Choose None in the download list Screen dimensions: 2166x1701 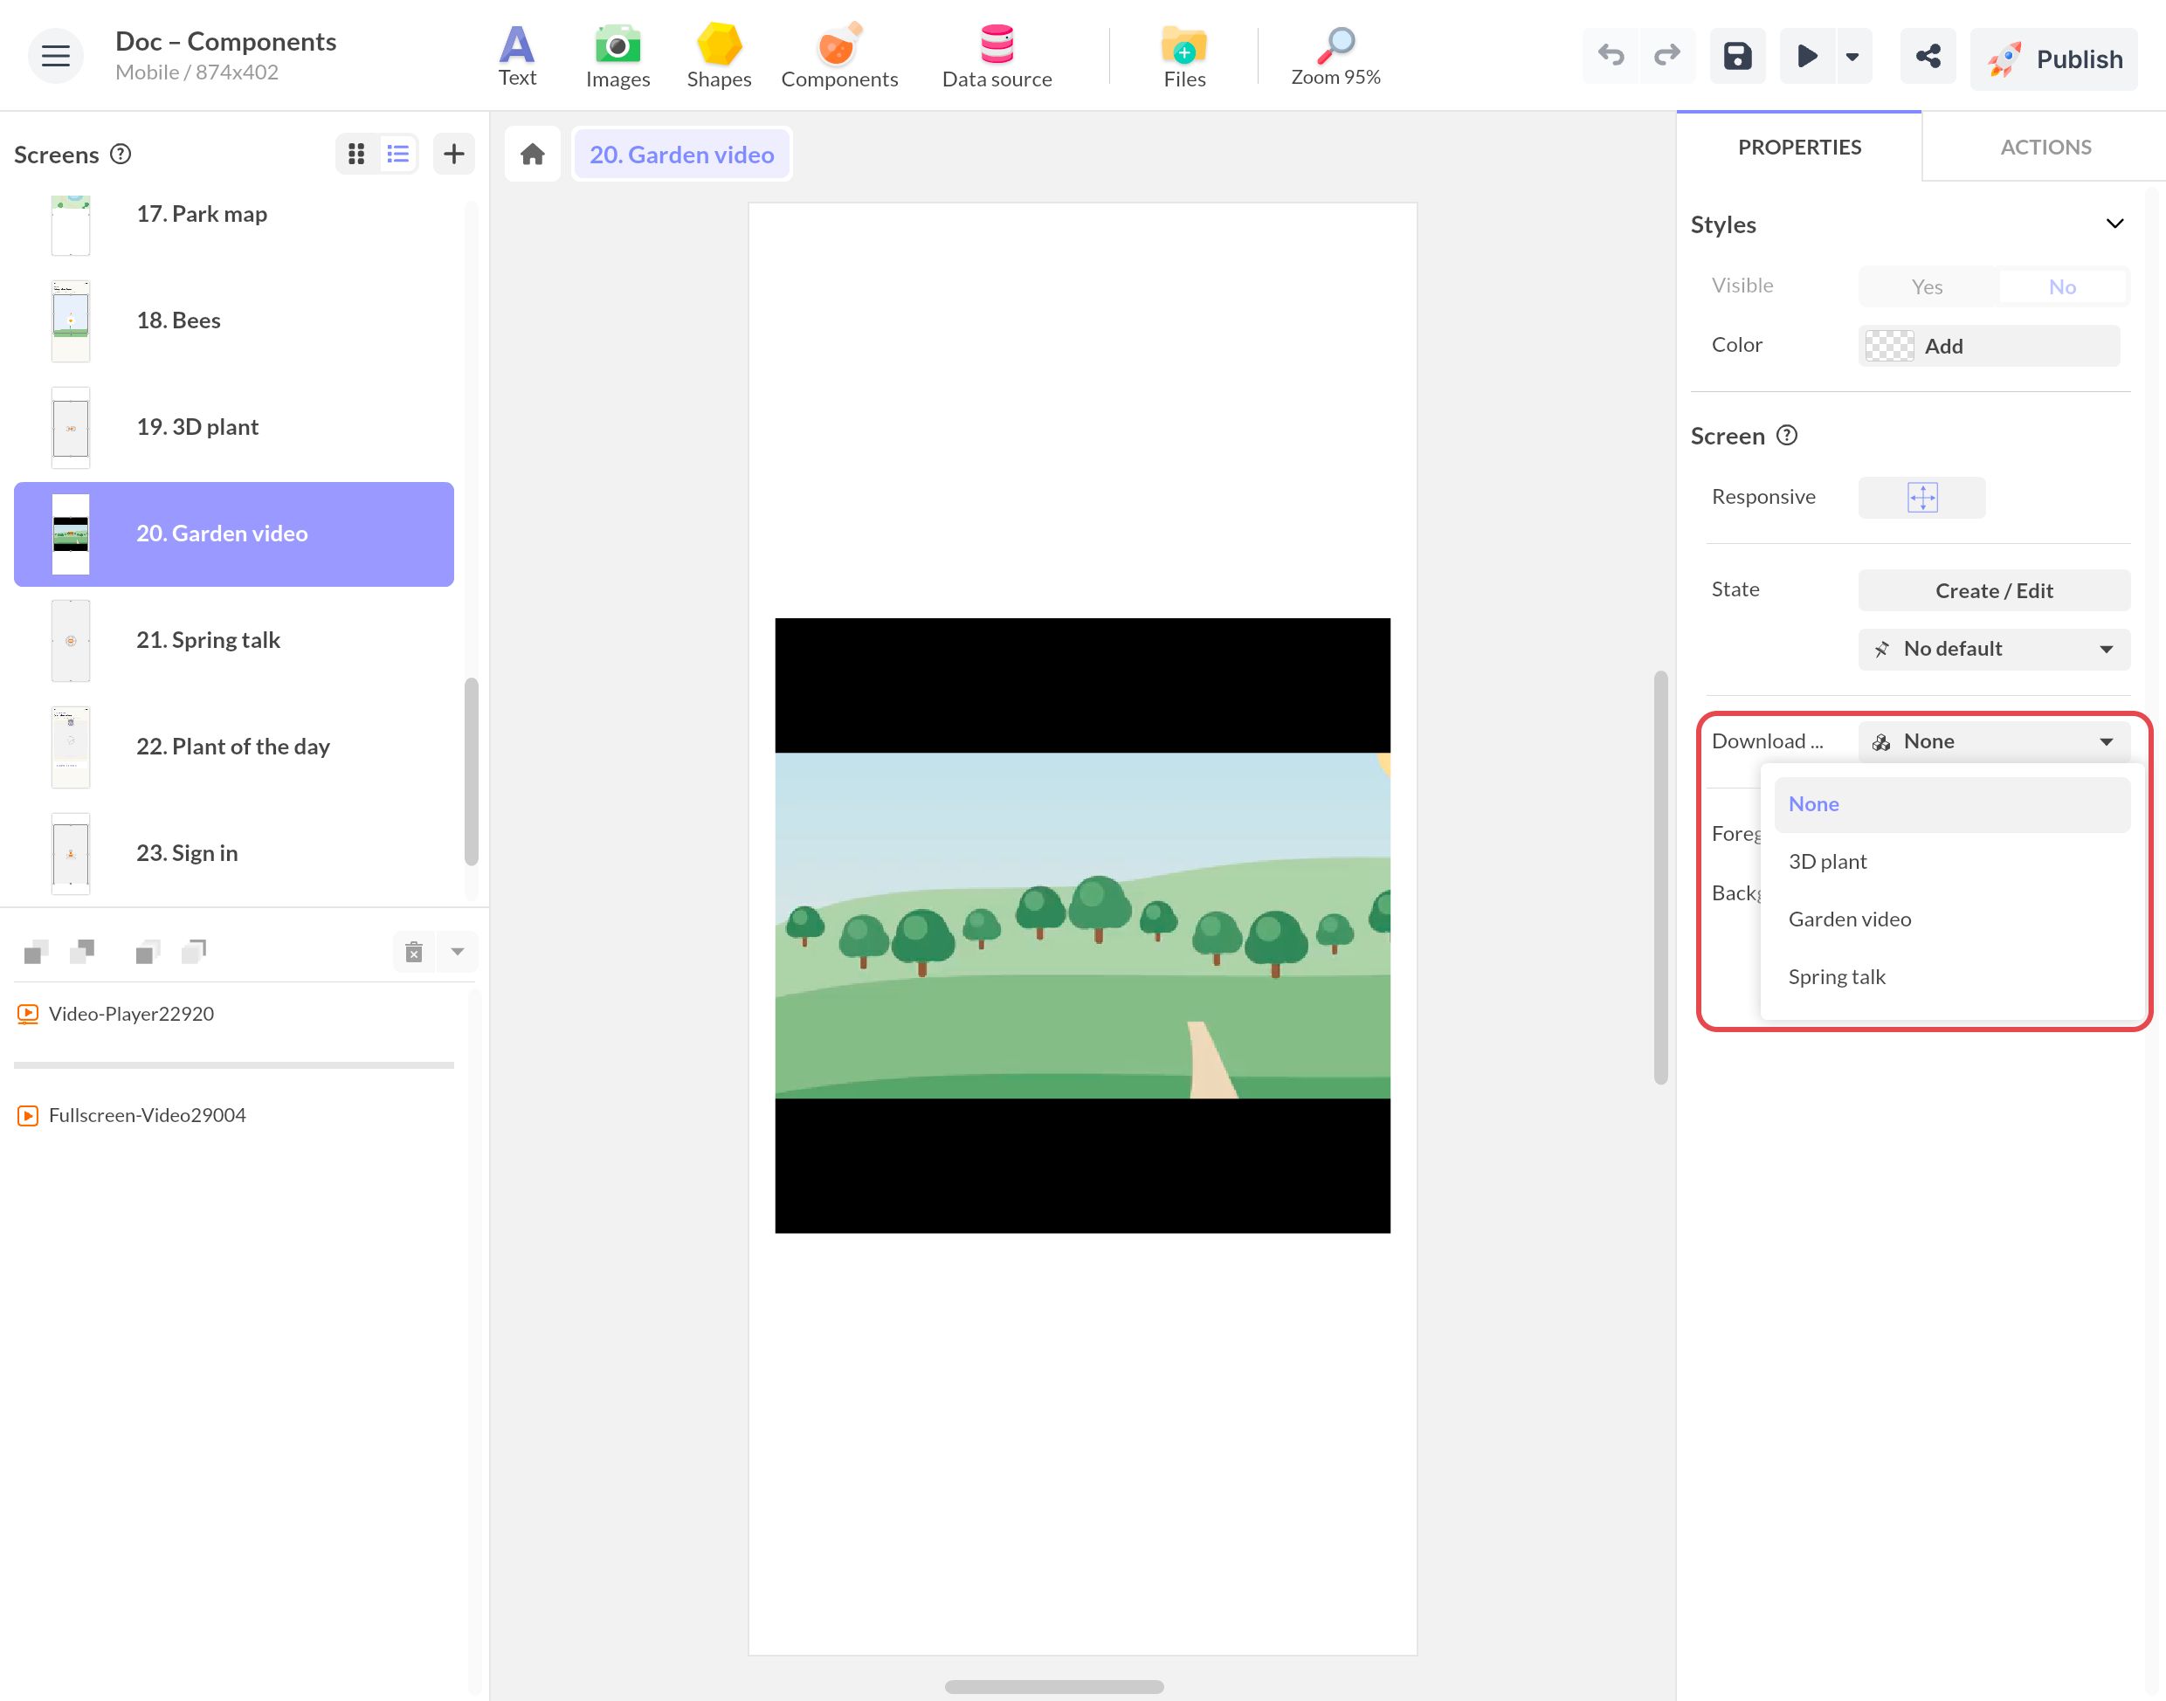(1952, 805)
